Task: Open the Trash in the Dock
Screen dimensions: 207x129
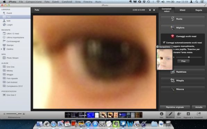Action: click(x=168, y=124)
